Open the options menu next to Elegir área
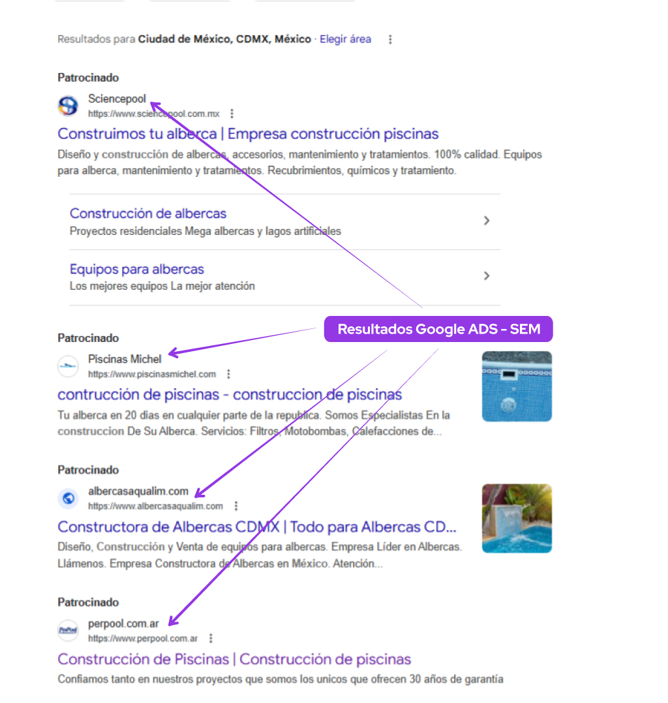 (x=389, y=39)
